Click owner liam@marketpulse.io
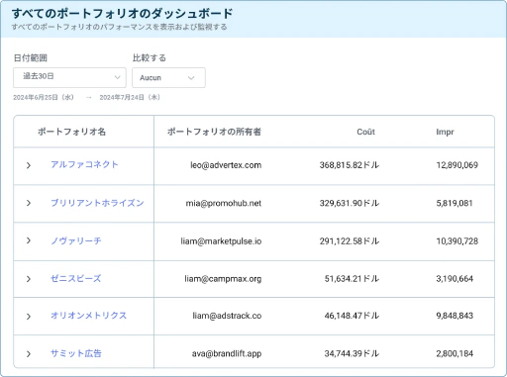The height and width of the screenshot is (377, 507). 221,241
